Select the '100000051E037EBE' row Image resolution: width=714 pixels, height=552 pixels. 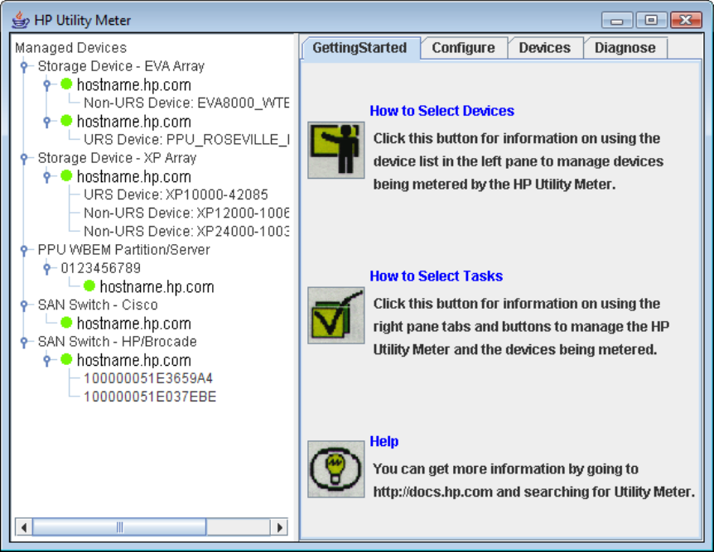(x=150, y=396)
